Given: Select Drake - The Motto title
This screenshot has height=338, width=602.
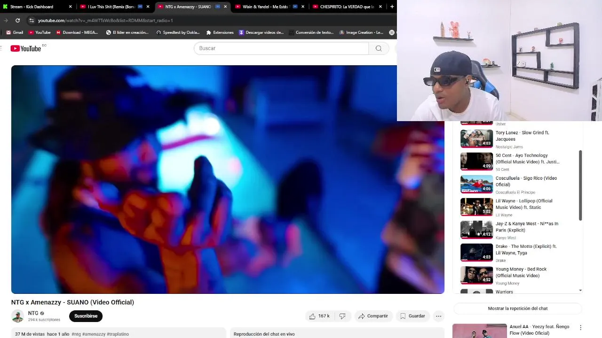Looking at the screenshot, I should click(x=526, y=249).
